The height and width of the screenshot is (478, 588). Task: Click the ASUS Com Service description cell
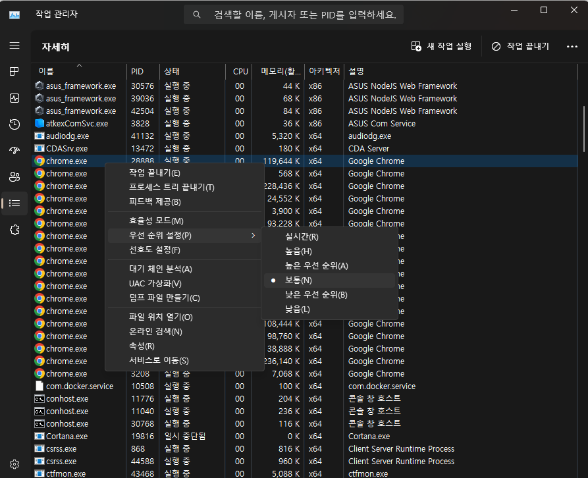tap(382, 123)
